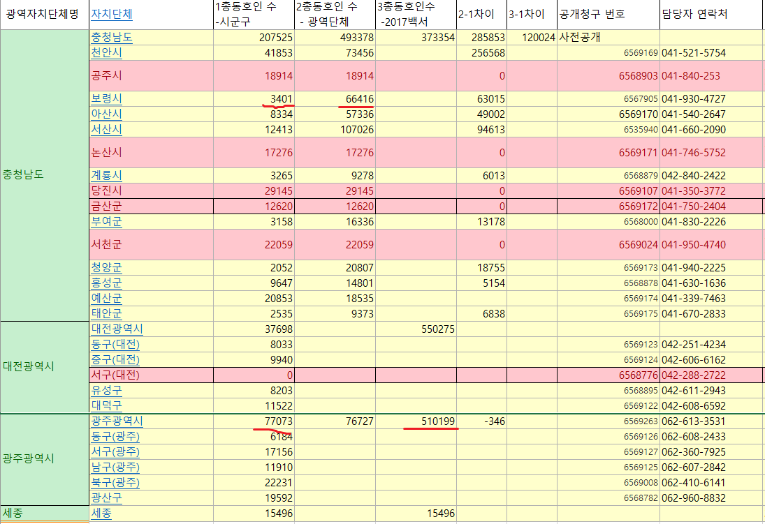Open the 광주광역시 hyperlink
Viewport: 765px width, 524px height.
117,421
